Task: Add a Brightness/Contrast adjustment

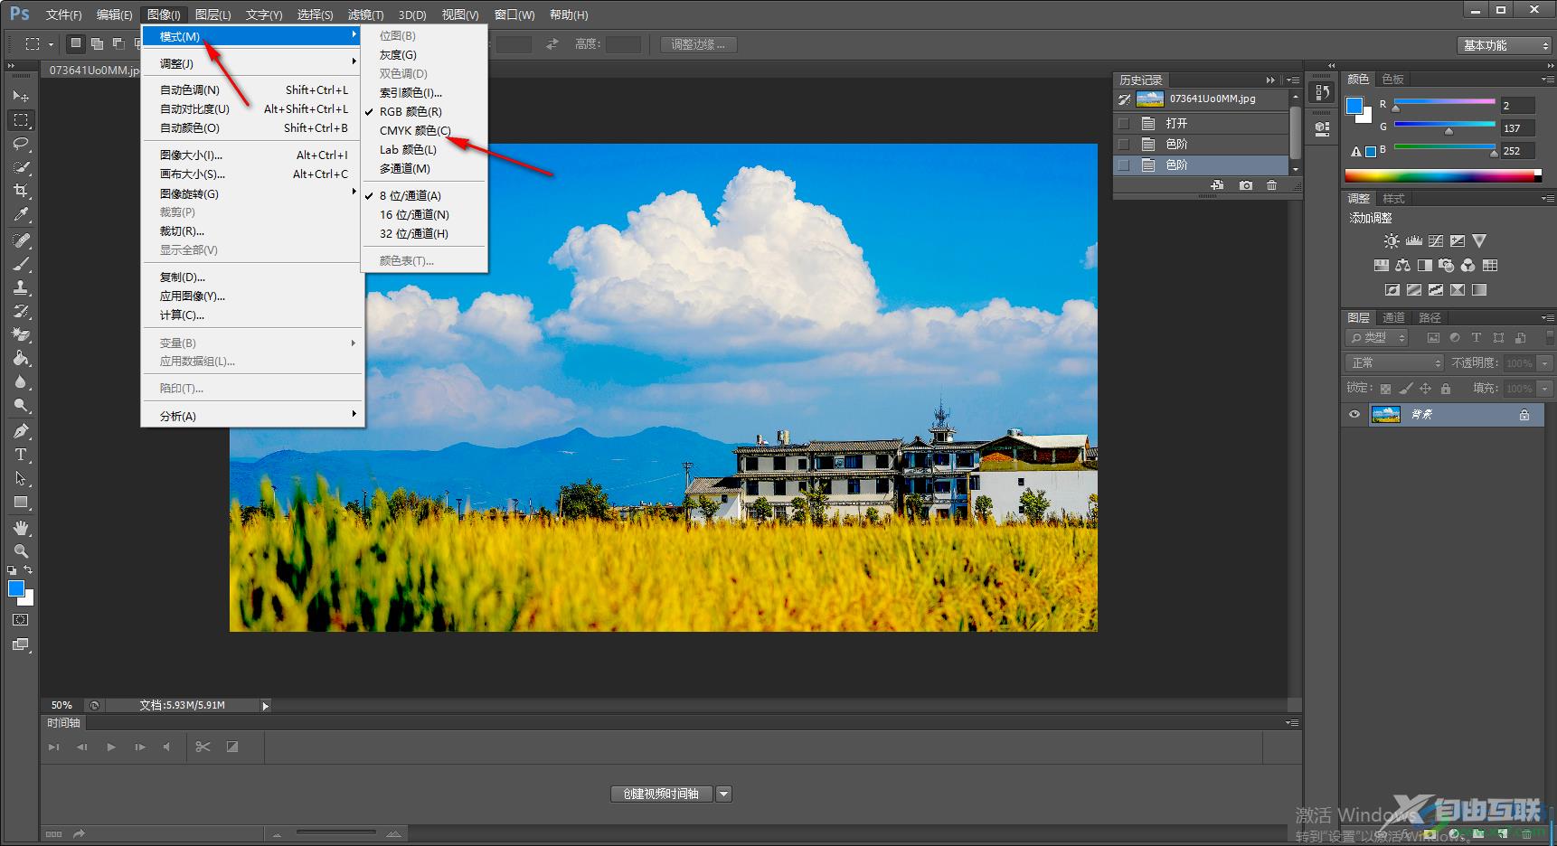Action: pos(1392,241)
